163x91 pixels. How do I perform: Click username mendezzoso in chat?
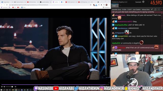click(123, 28)
